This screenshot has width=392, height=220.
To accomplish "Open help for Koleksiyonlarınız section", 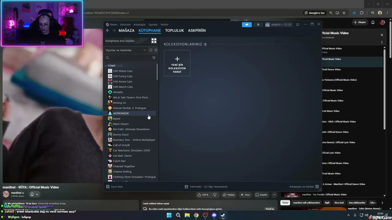I will point(205,44).
